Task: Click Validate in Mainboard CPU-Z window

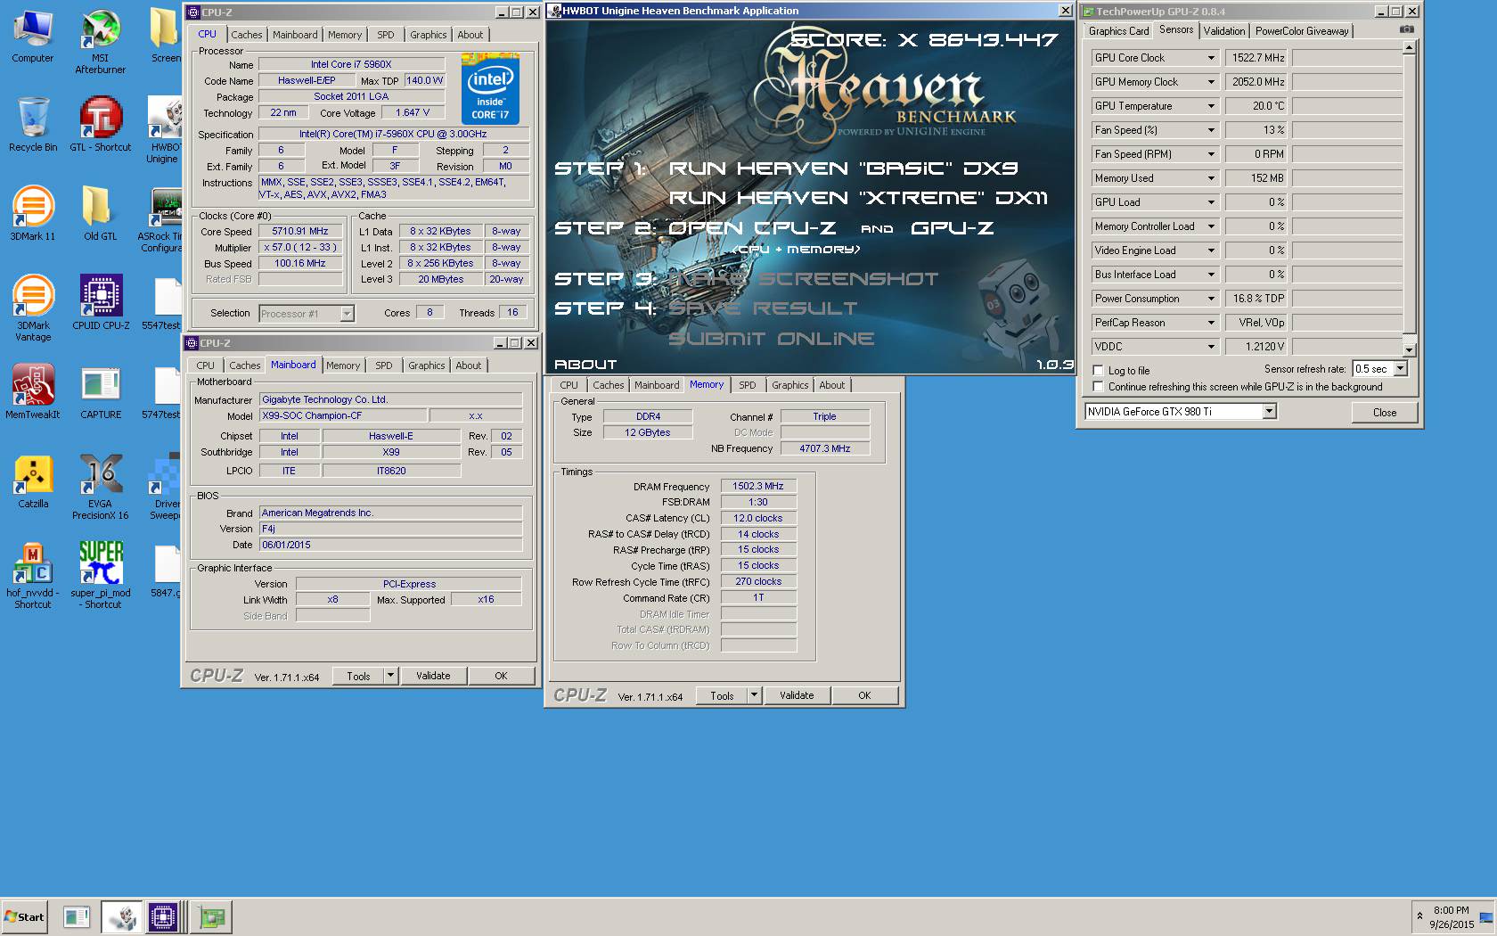Action: coord(433,676)
